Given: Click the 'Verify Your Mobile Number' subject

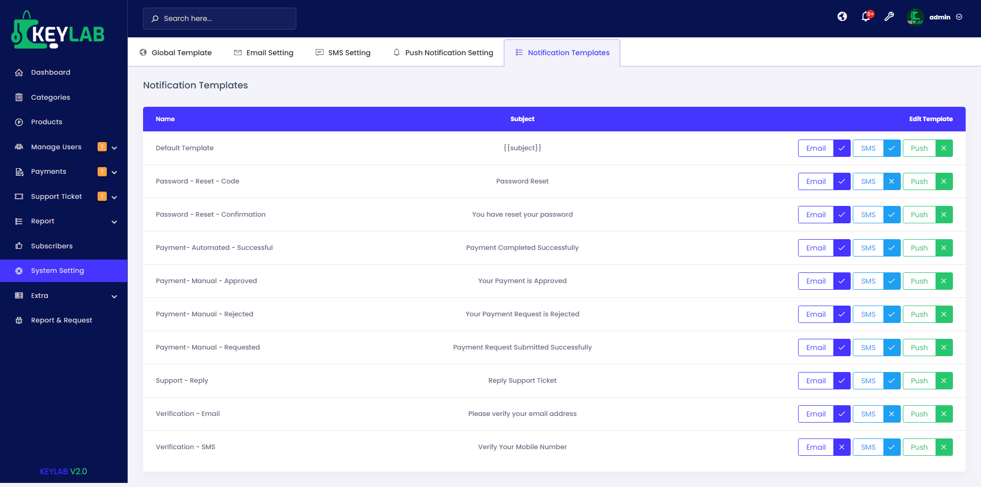Looking at the screenshot, I should [522, 447].
